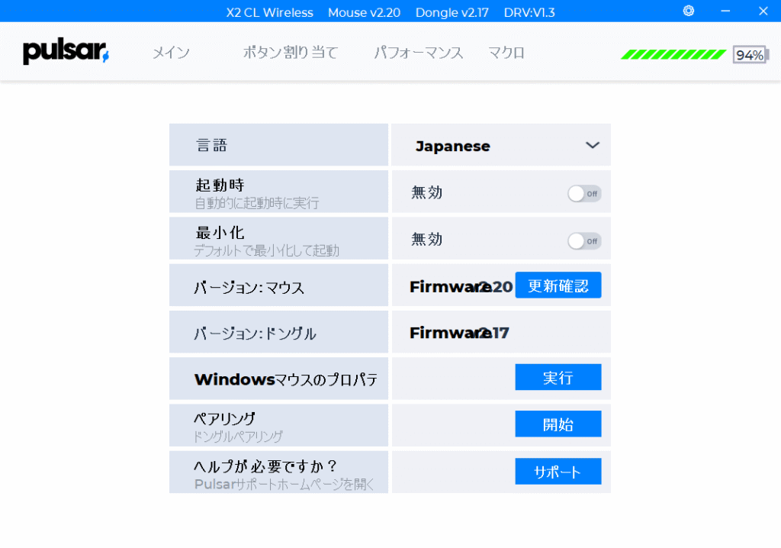The image size is (781, 548).
Task: Open settings gear icon in title bar
Action: coord(689,11)
